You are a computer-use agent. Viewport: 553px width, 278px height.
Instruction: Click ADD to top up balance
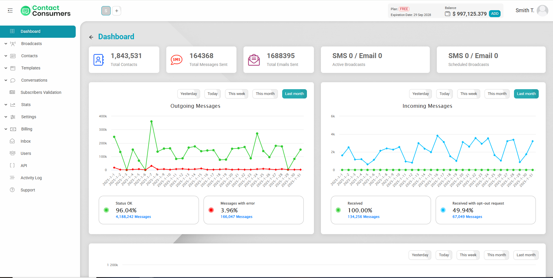coord(495,14)
